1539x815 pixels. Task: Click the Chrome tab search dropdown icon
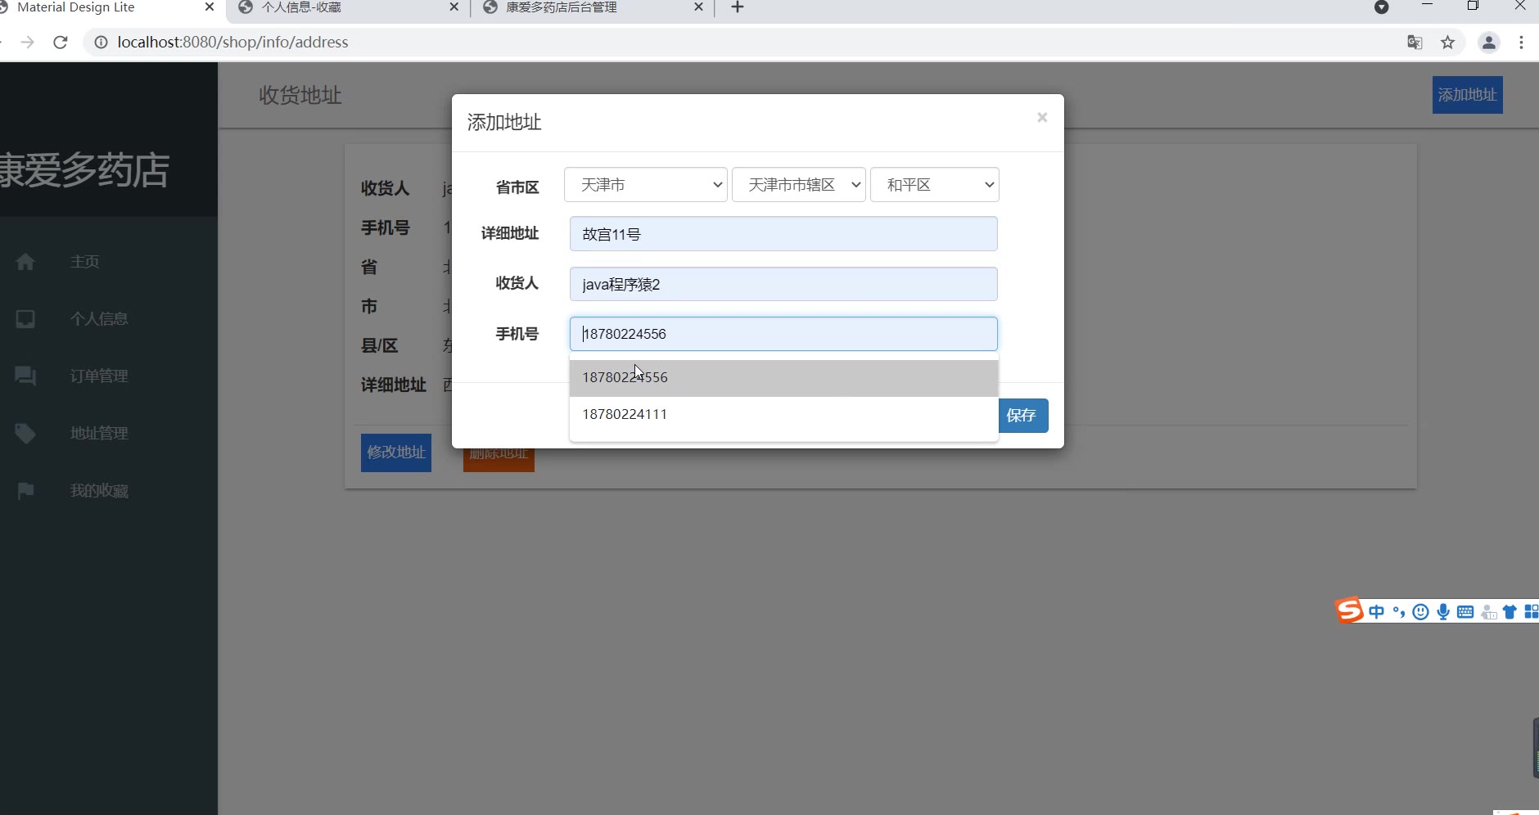tap(1382, 7)
